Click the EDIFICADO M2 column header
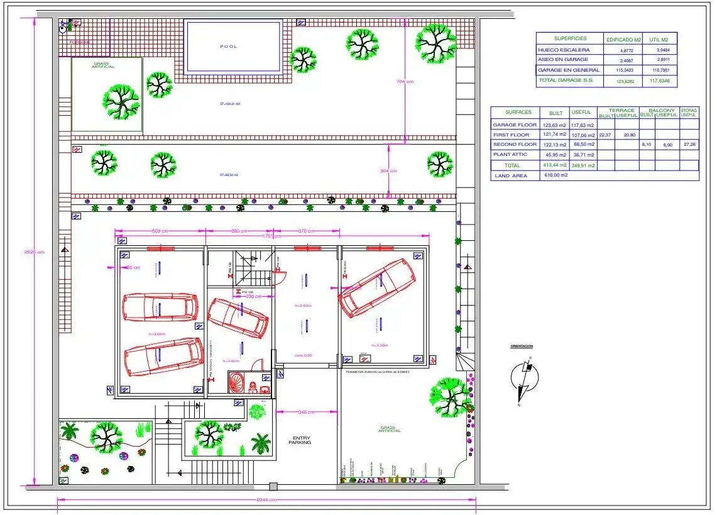 coord(624,40)
